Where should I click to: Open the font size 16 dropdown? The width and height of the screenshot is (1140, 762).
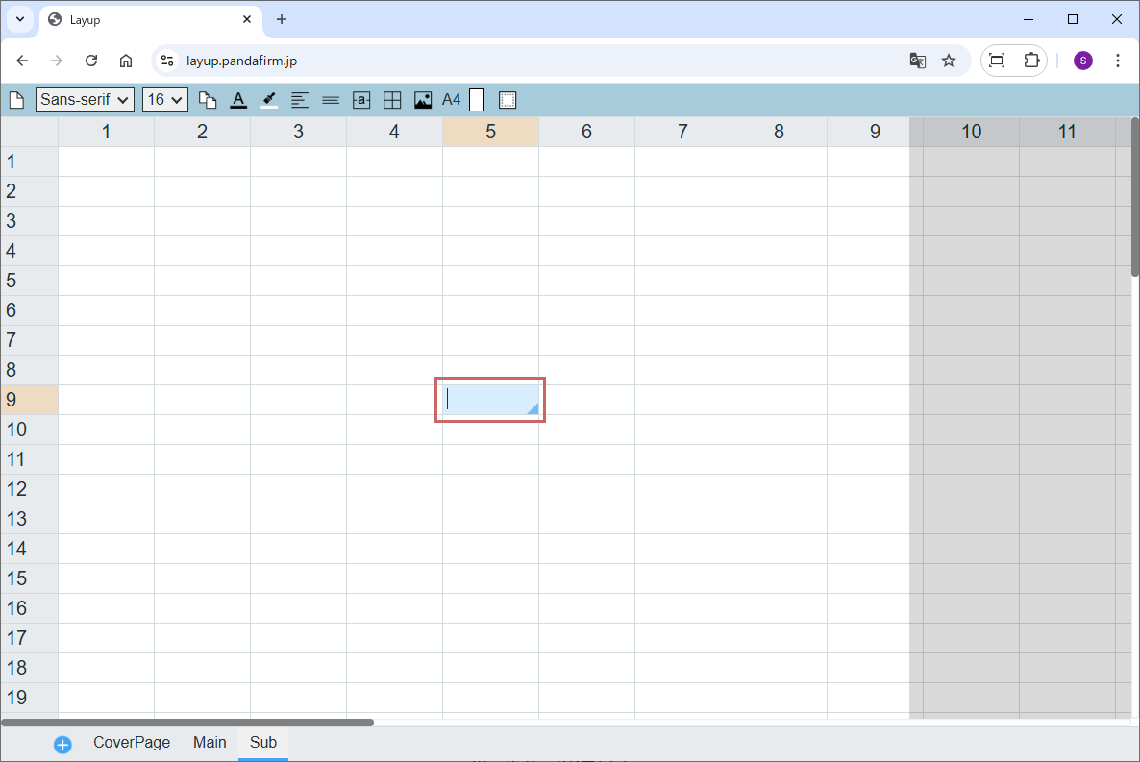pyautogui.click(x=164, y=100)
